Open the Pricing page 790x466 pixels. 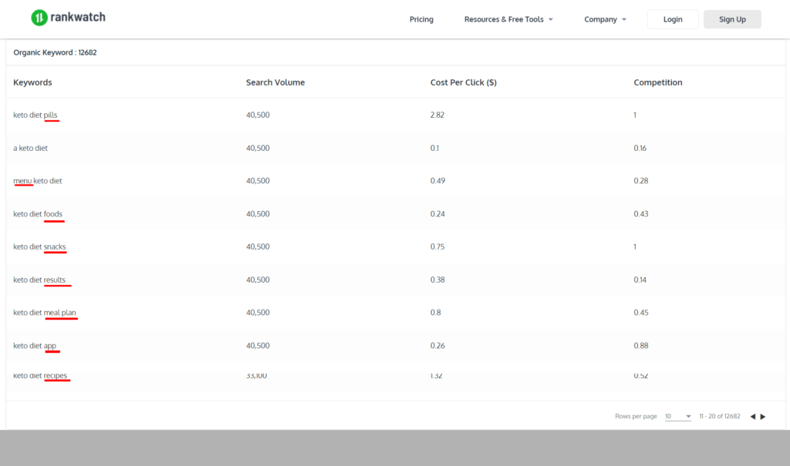[x=421, y=19]
